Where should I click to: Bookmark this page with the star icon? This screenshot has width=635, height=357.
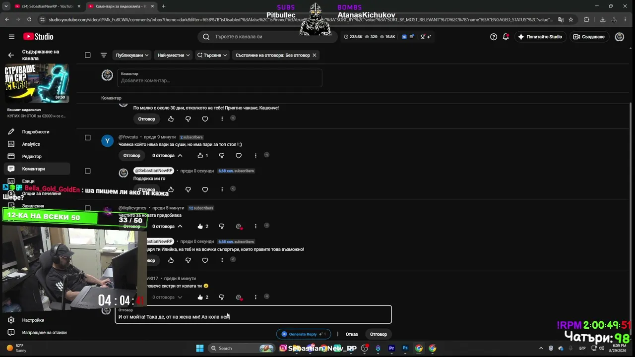[571, 19]
